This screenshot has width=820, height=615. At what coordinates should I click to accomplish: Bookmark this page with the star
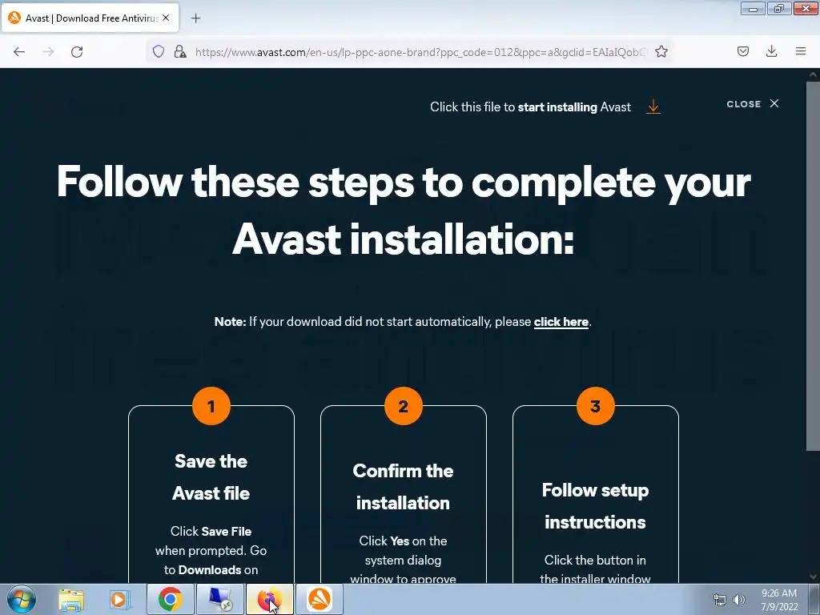coord(661,51)
